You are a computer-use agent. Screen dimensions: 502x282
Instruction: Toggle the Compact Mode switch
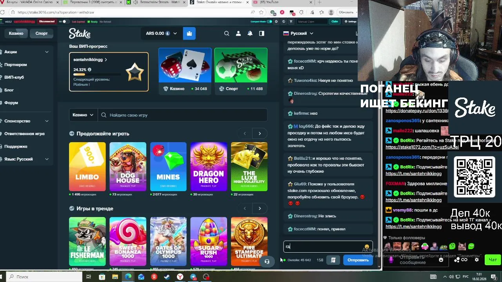269,22
